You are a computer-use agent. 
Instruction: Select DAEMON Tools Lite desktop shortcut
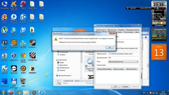[14, 19]
